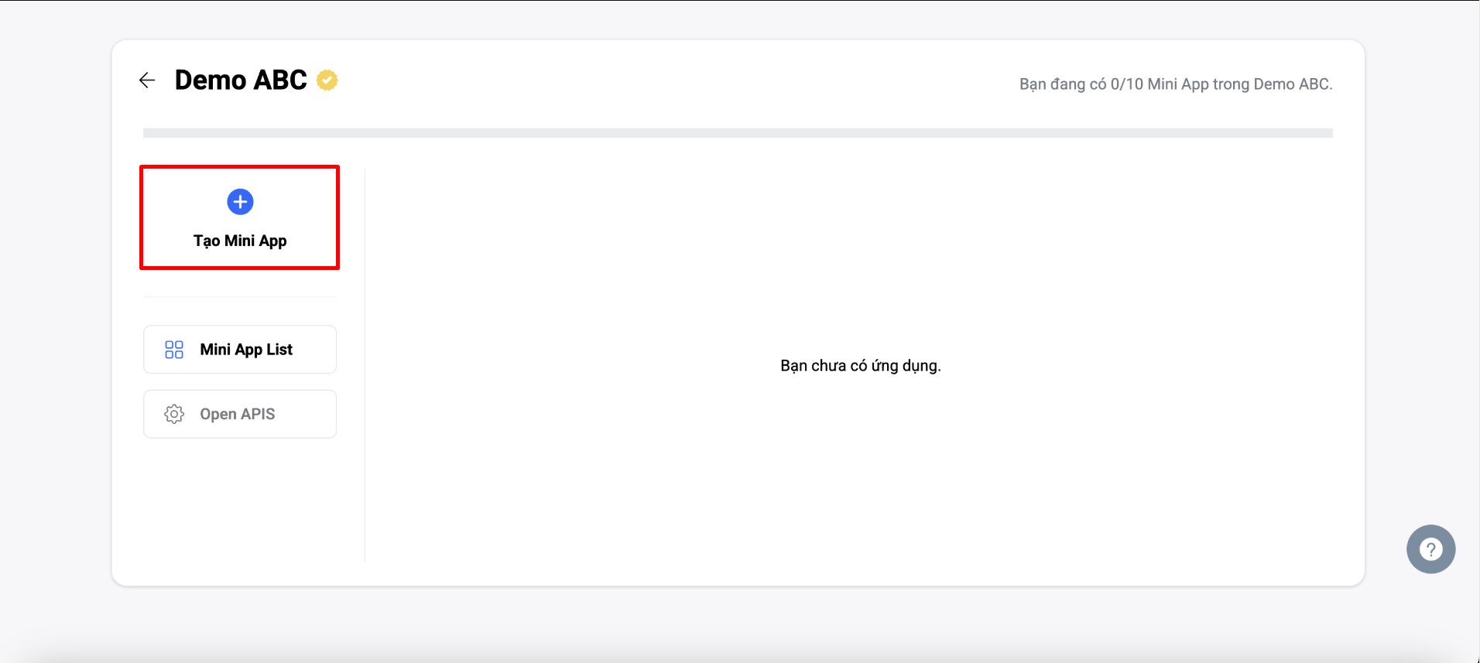Viewport: 1480px width, 663px height.
Task: Switch to the Open APIS menu label
Action: [x=237, y=414]
